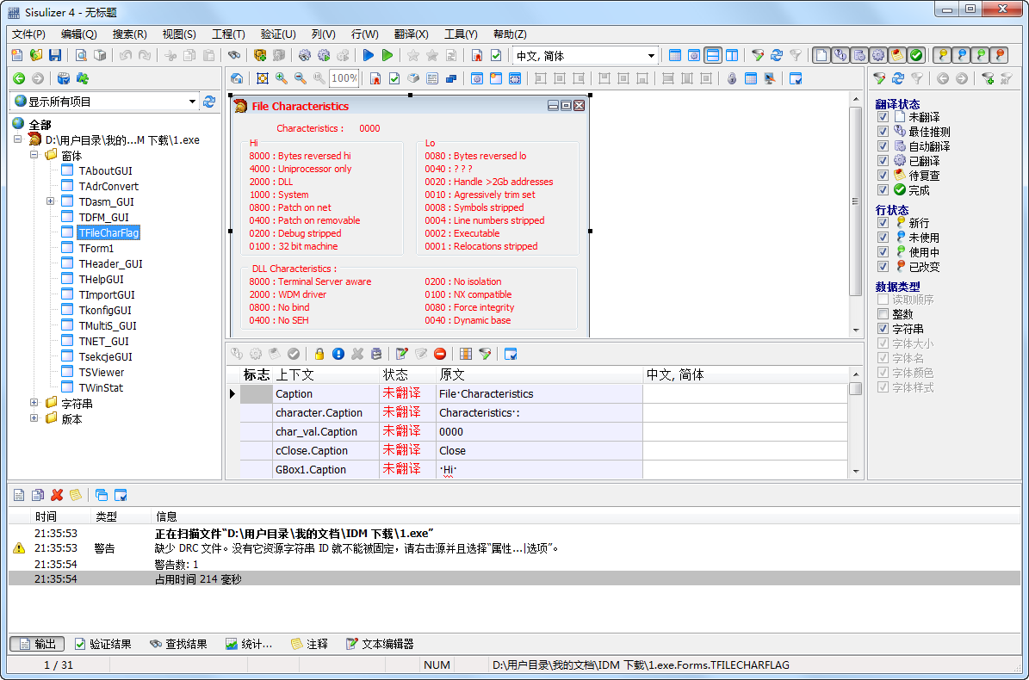This screenshot has height=680, width=1029.
Task: Select THeader_GUI form in the tree
Action: pos(110,264)
